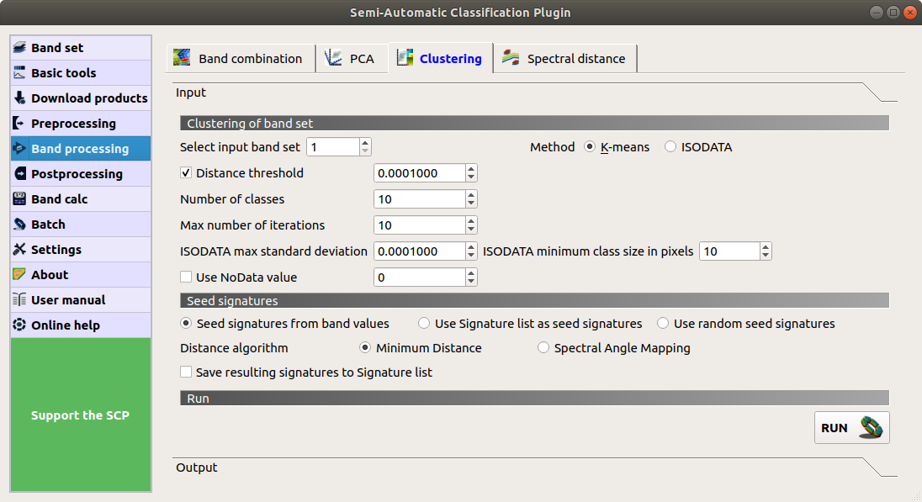Open the Band calc calculator icon

click(x=20, y=199)
